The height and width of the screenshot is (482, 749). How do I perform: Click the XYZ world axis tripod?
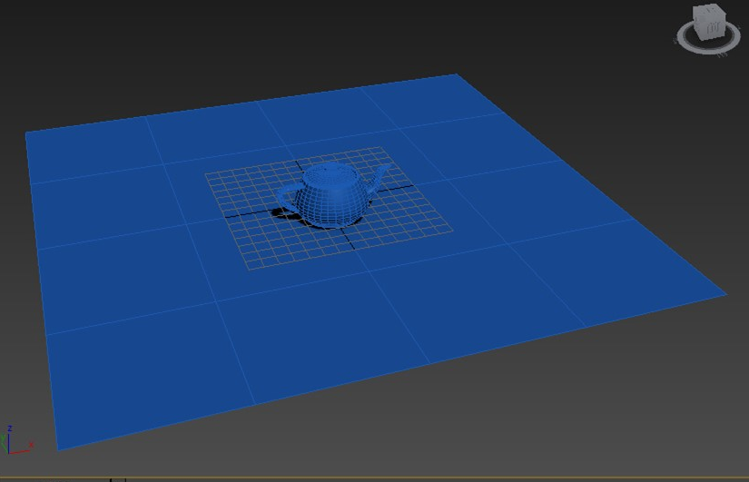(x=16, y=440)
